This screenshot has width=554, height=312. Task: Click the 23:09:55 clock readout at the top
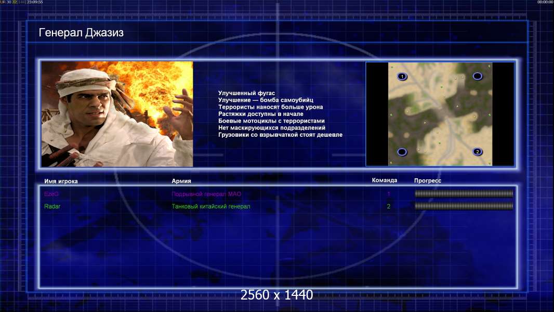point(35,2)
